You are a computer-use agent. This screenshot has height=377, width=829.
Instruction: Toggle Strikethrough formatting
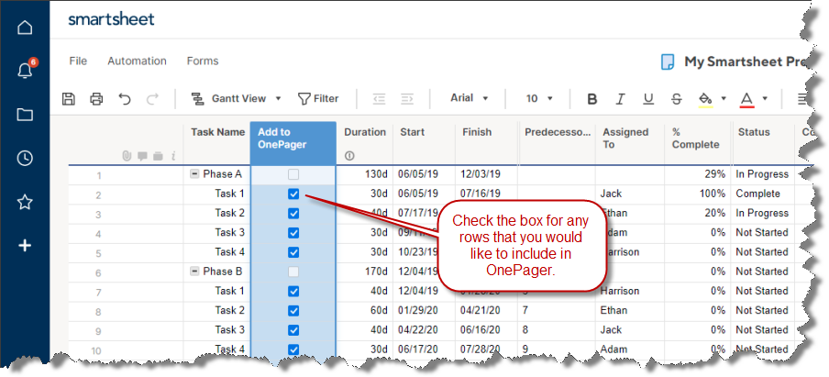tap(676, 99)
